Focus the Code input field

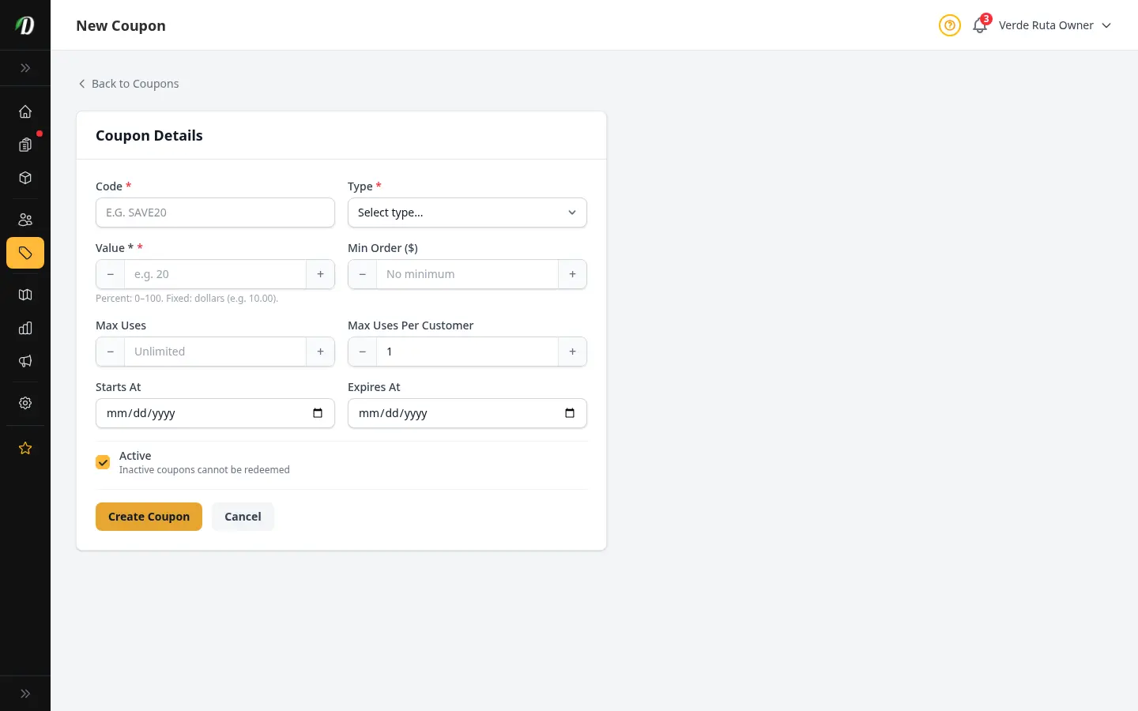coord(215,213)
